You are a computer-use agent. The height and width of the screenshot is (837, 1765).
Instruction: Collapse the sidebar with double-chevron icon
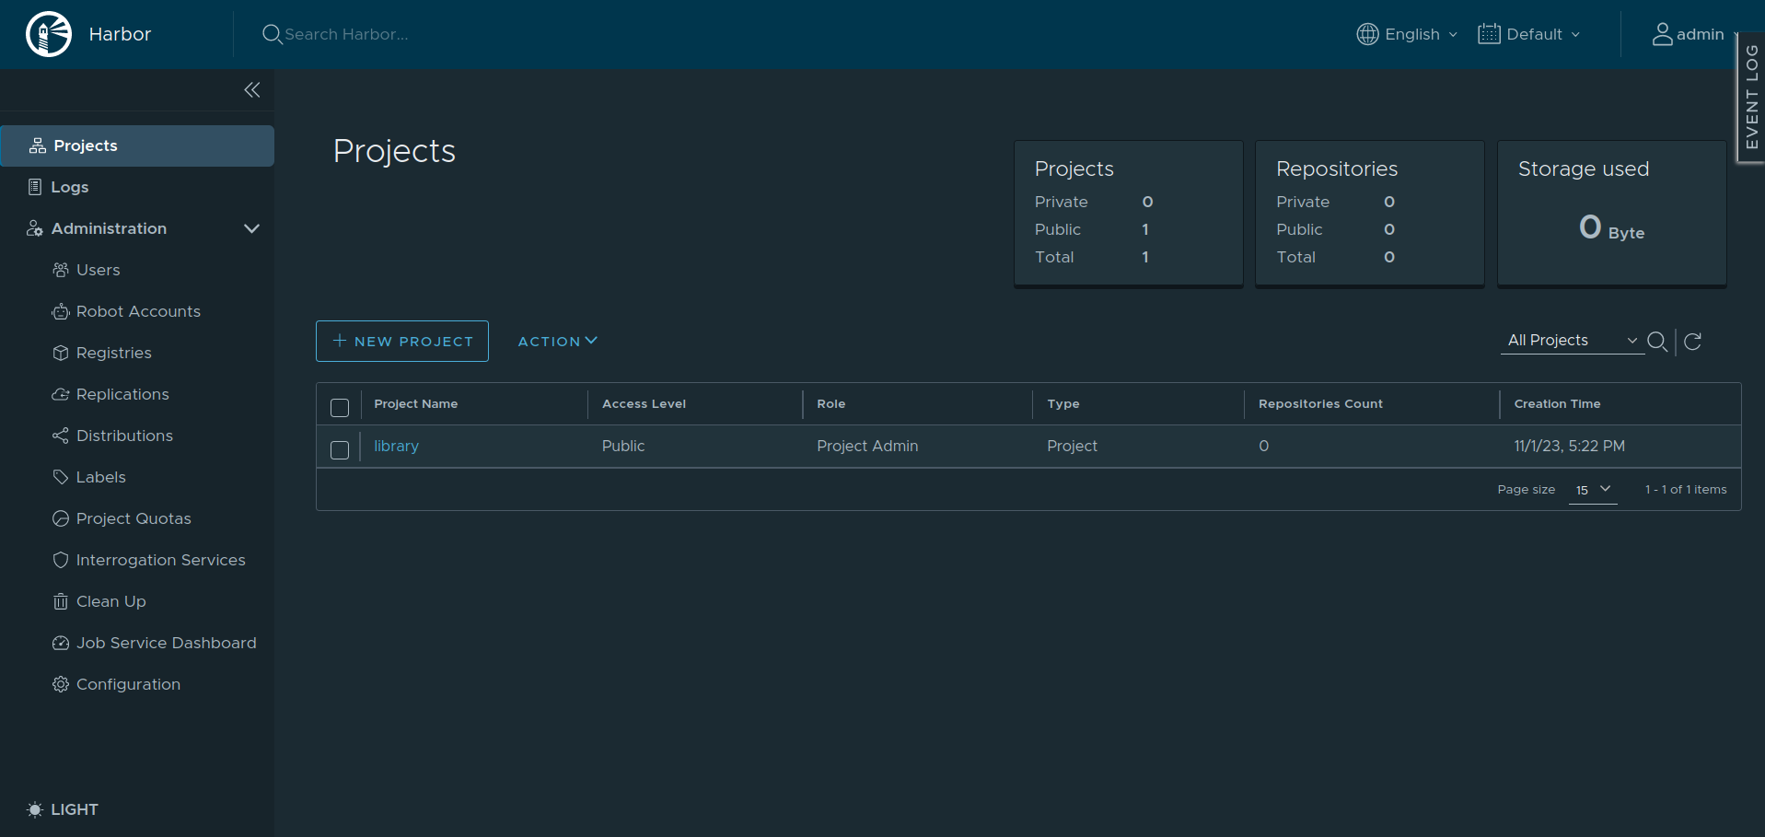click(252, 89)
